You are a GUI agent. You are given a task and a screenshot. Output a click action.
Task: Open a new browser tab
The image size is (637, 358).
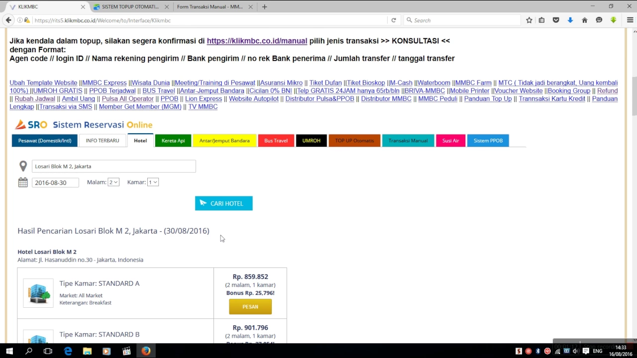264,7
